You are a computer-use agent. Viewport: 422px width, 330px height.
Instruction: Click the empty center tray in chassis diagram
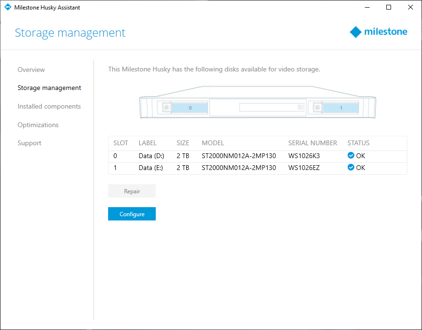click(x=271, y=108)
